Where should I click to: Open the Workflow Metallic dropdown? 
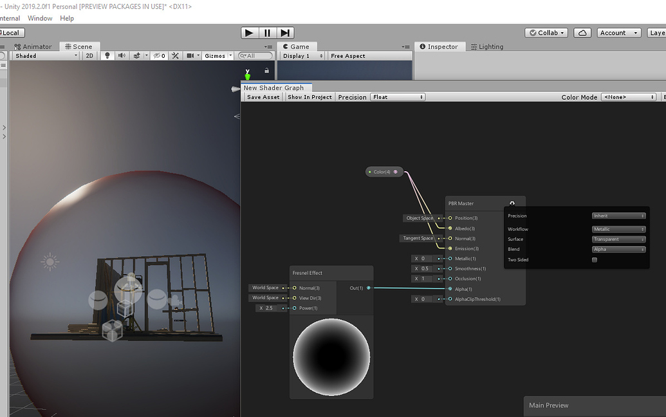click(618, 229)
